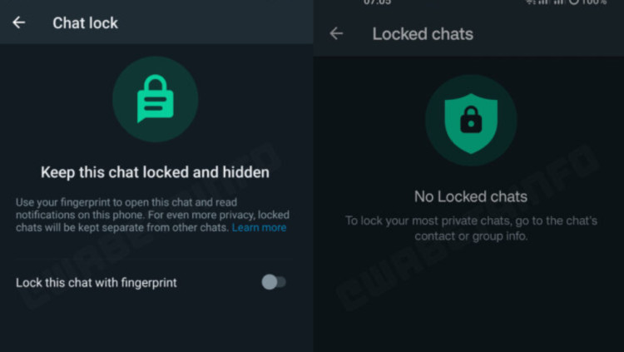624x352 pixels.
Task: Click "Lock this chat with fingerprint" label
Action: click(97, 282)
